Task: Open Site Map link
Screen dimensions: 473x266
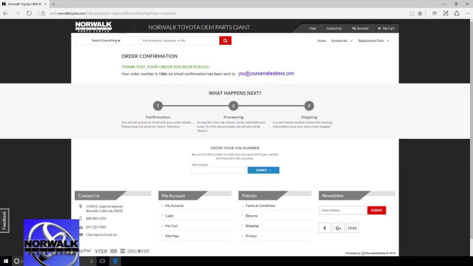Action: pos(172,236)
